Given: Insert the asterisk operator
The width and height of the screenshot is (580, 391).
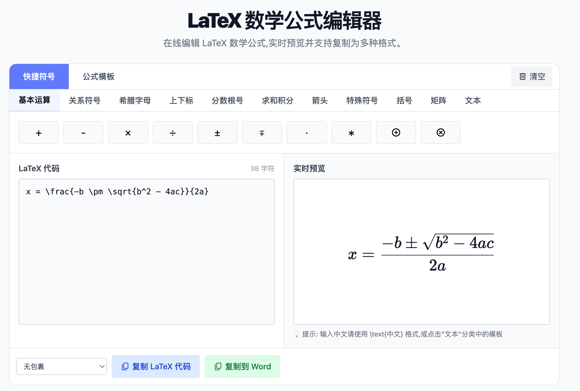Looking at the screenshot, I should tap(351, 132).
